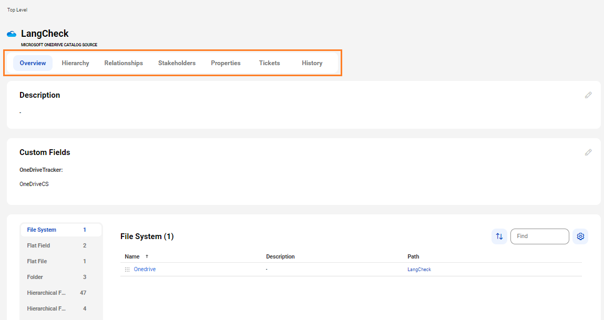604x320 pixels.
Task: Click the OneDriveTracker field label
Action: [x=41, y=170]
